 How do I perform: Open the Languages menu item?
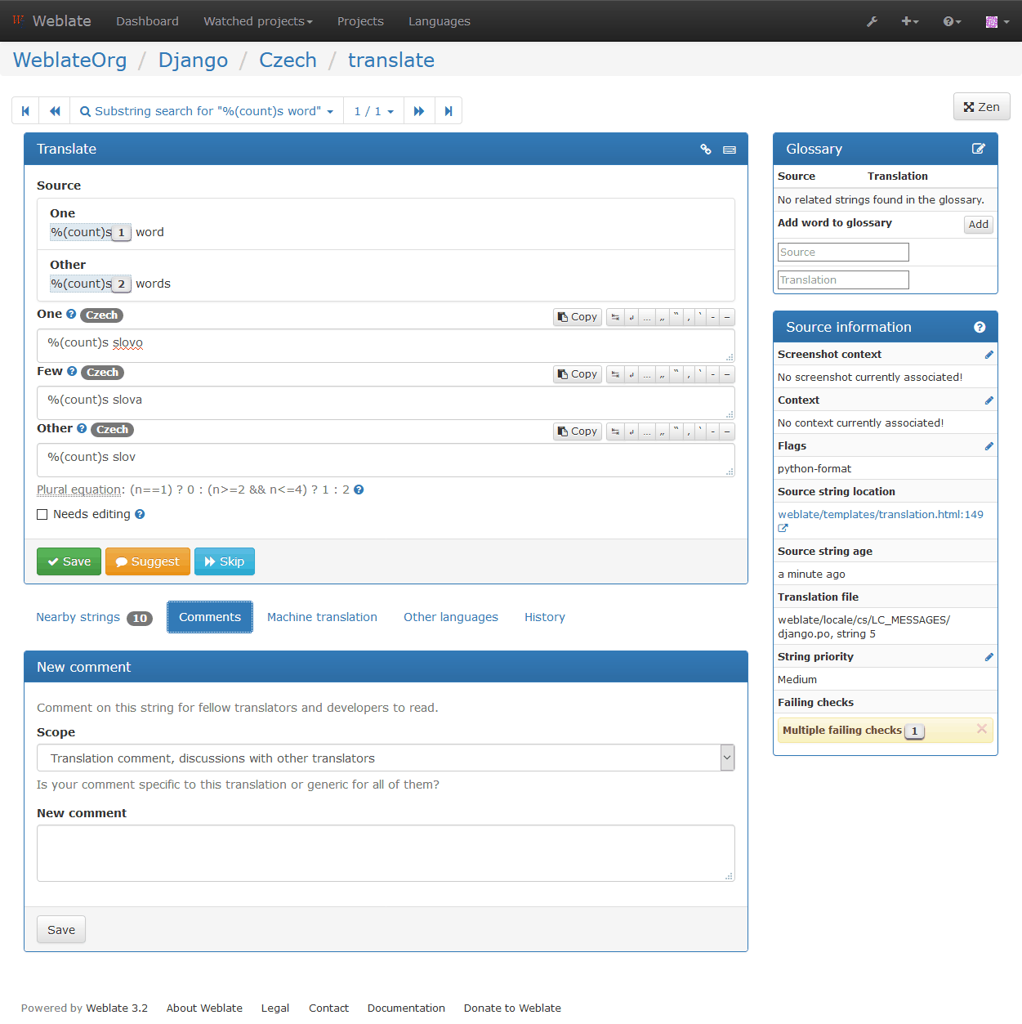[x=440, y=21]
